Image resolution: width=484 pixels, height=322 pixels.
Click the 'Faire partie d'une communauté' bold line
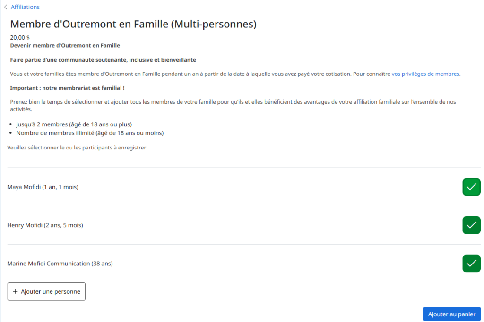[x=103, y=60]
